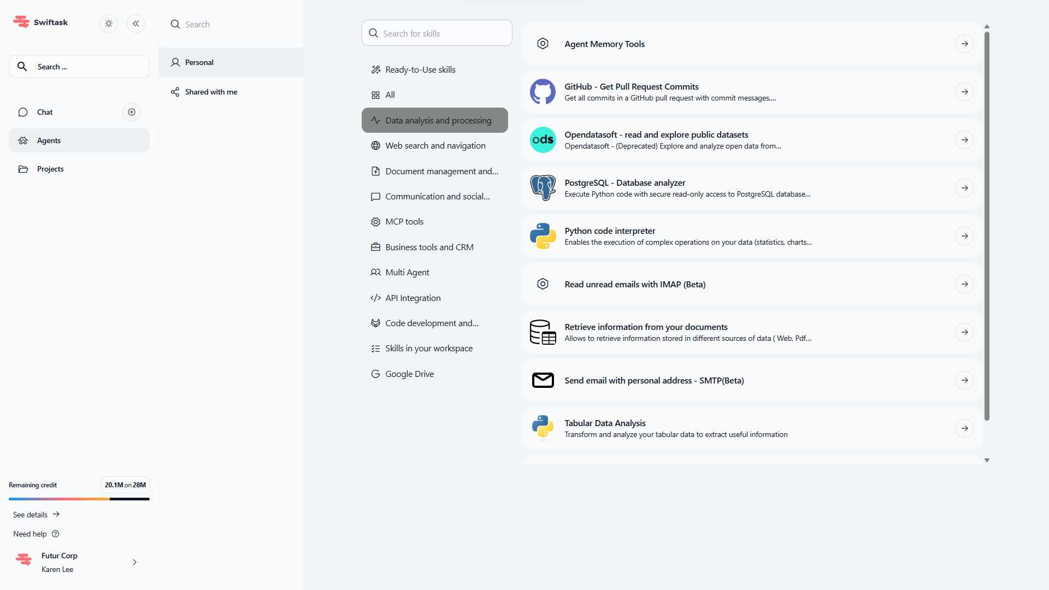Open Tabular Data Analysis arrow button
Viewport: 1049px width, 590px height.
click(964, 428)
